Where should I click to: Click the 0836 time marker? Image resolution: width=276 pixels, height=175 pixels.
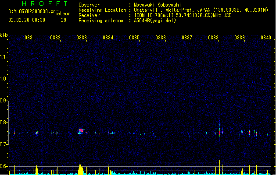tap(161, 38)
